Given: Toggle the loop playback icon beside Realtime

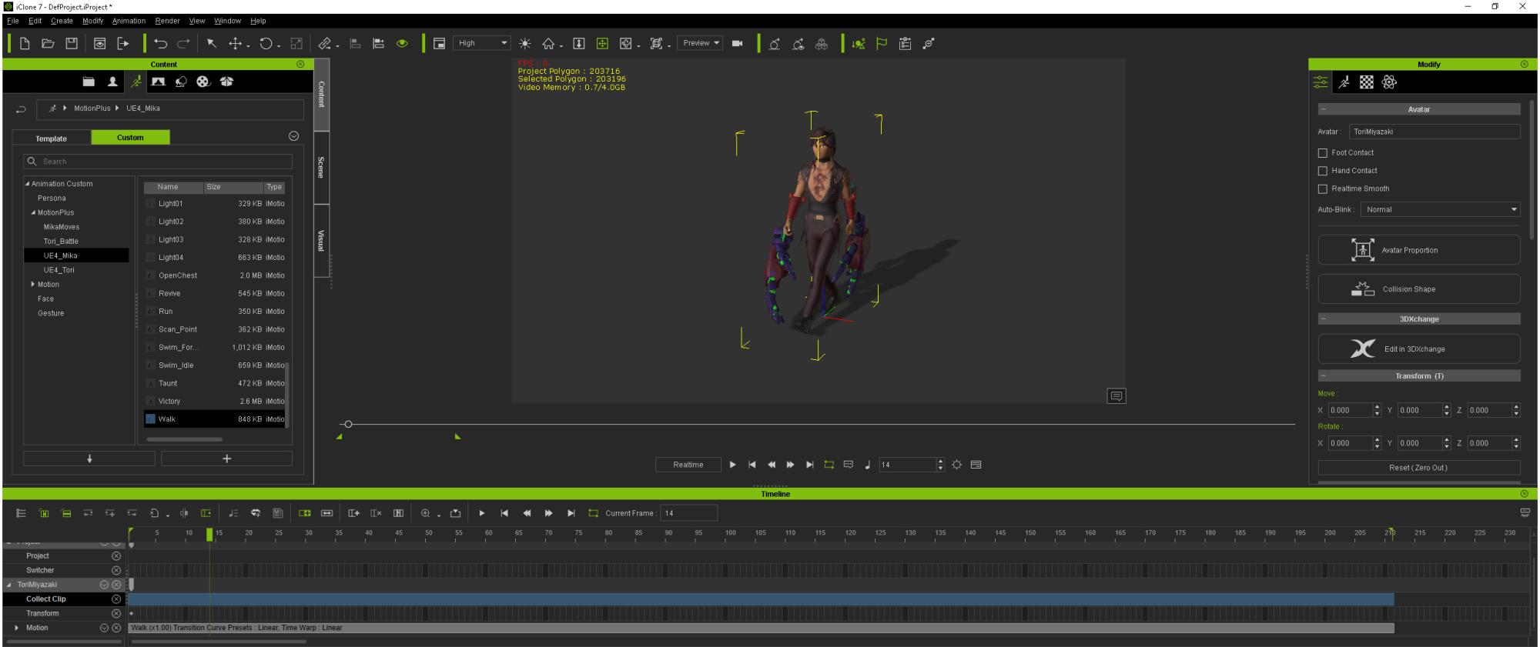Looking at the screenshot, I should coord(829,465).
